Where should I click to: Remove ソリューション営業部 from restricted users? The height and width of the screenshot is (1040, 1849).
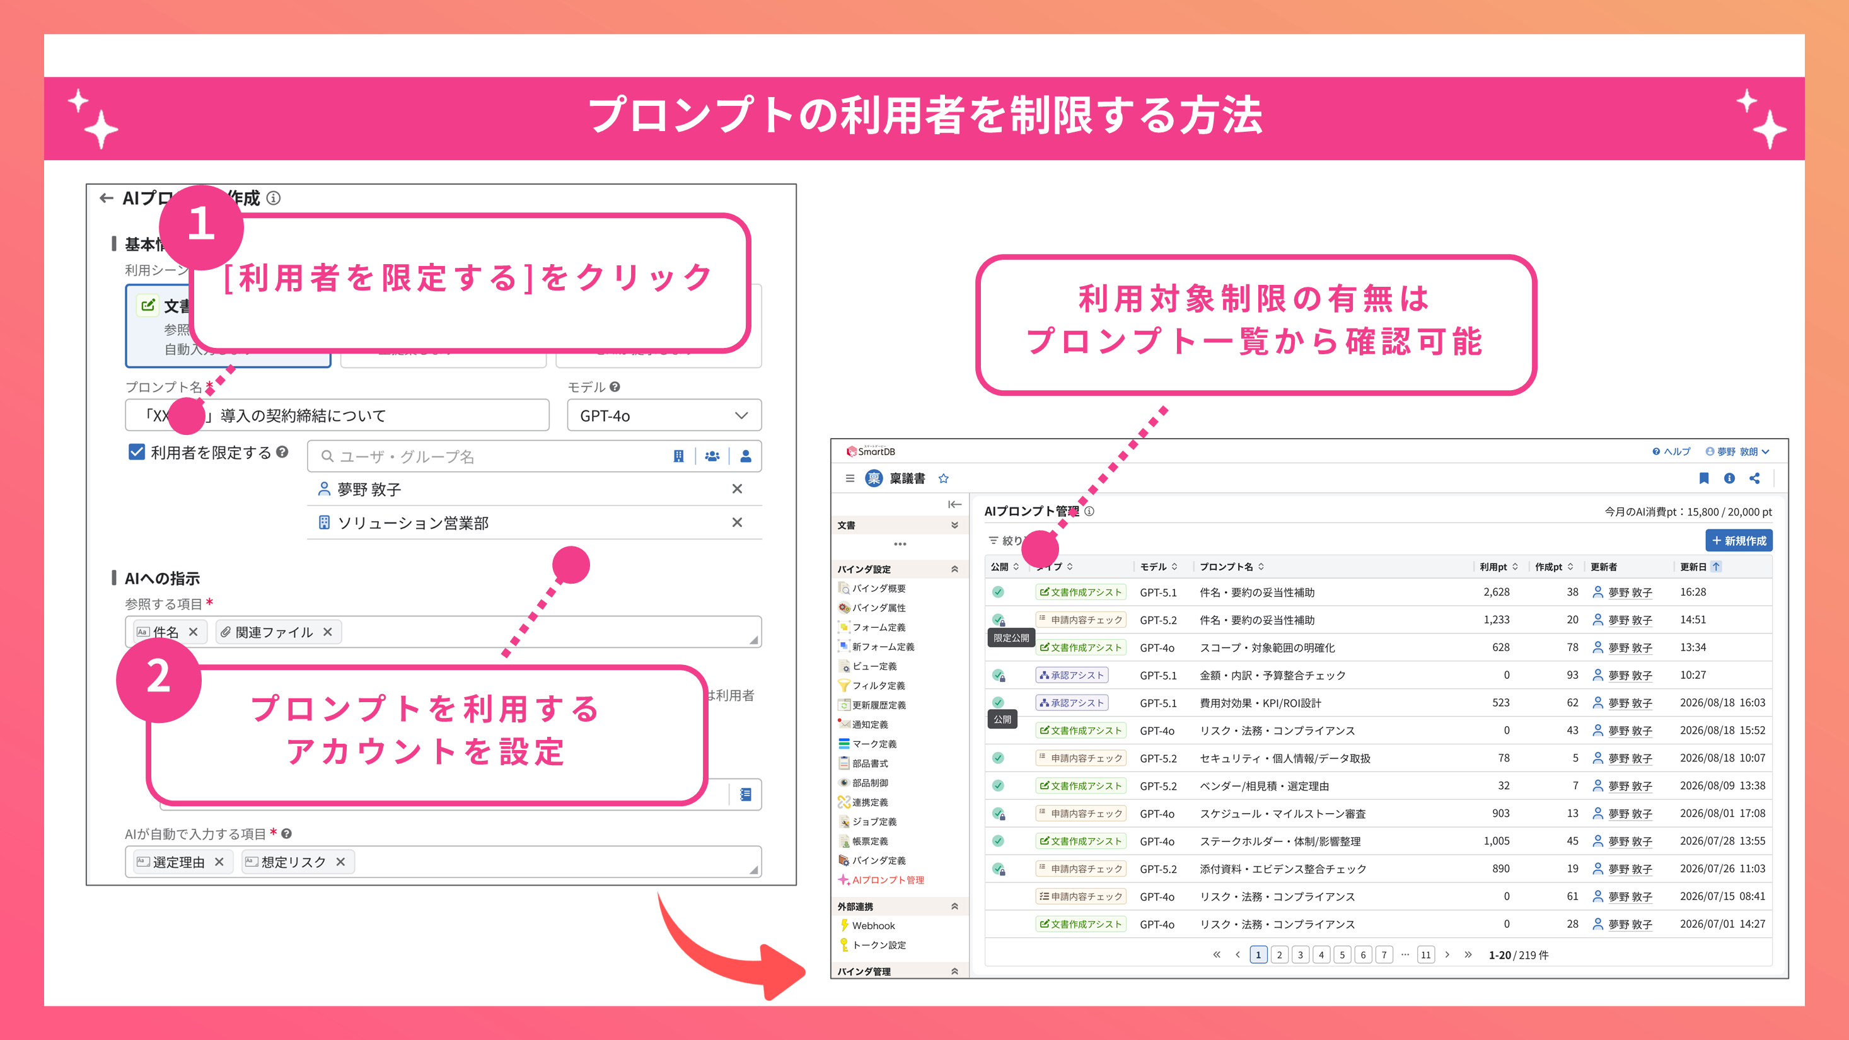[737, 523]
